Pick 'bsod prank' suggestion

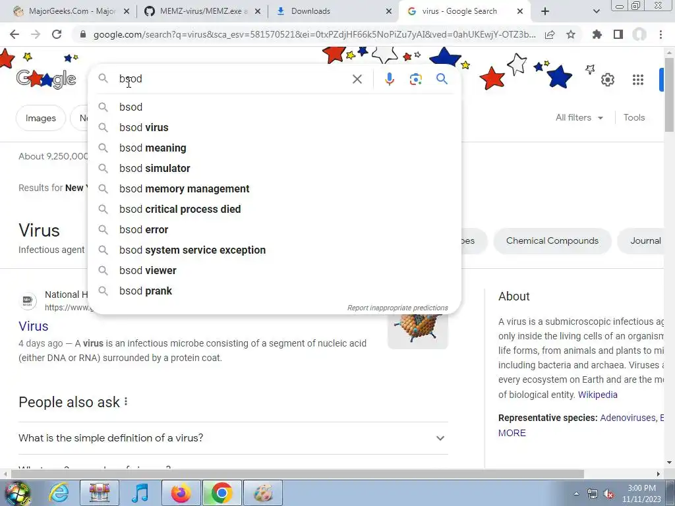click(274, 291)
